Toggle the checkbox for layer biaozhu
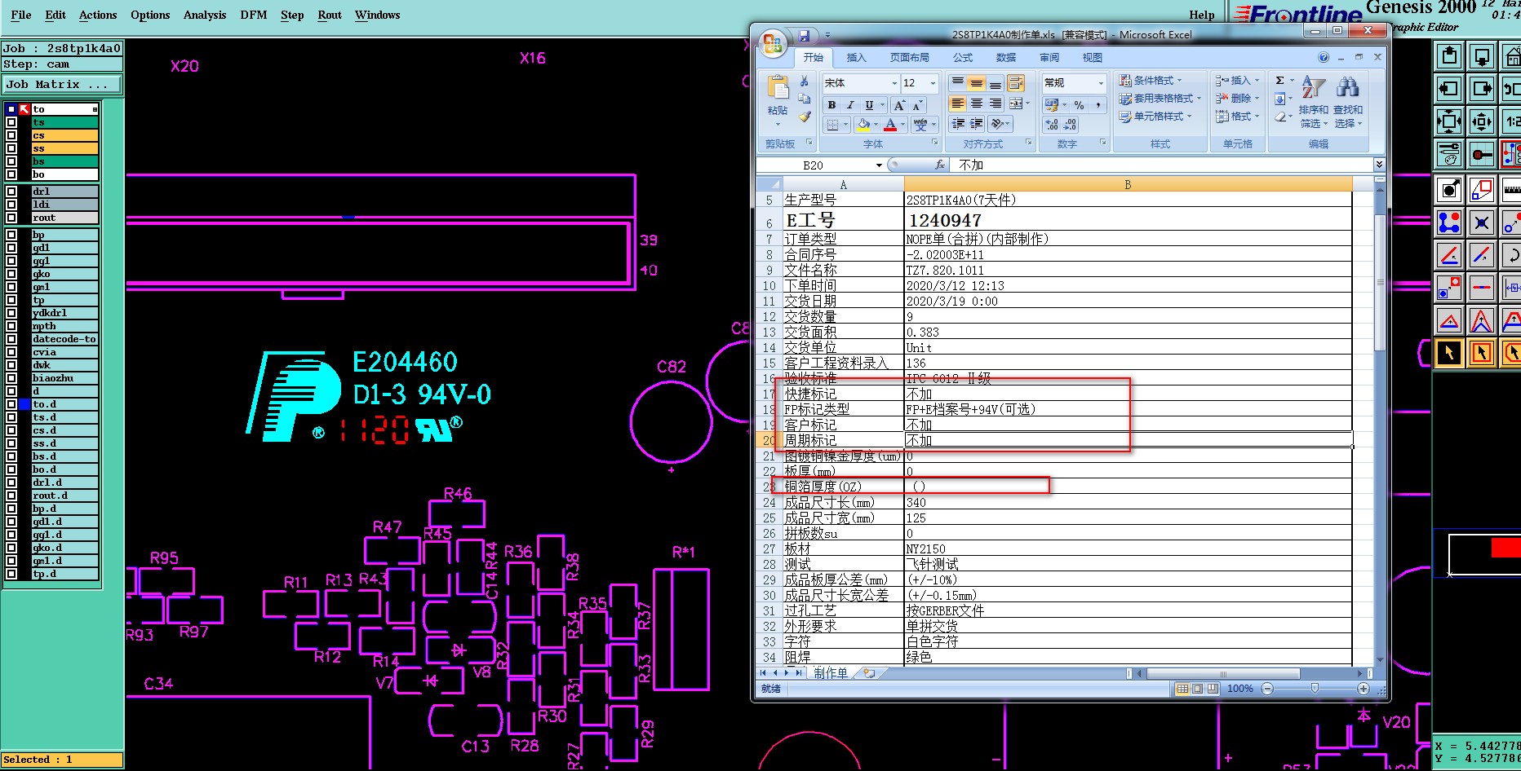This screenshot has height=771, width=1521. tap(11, 378)
